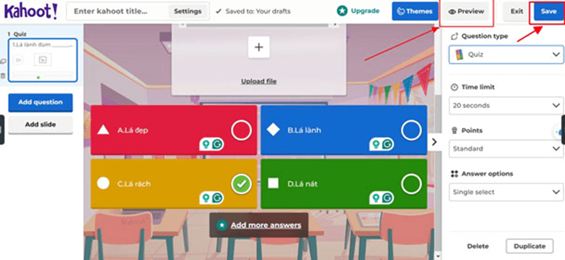Click the Kahoot! logo
Image resolution: width=565 pixels, height=260 pixels.
[30, 11]
